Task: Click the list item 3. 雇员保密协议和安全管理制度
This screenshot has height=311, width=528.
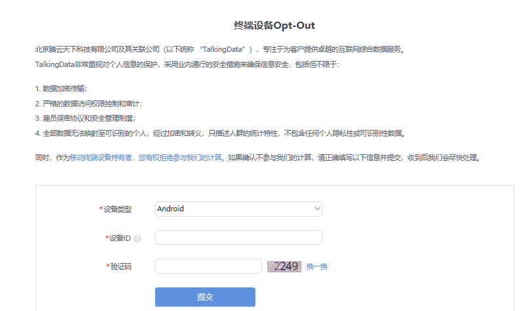Action: (x=85, y=118)
